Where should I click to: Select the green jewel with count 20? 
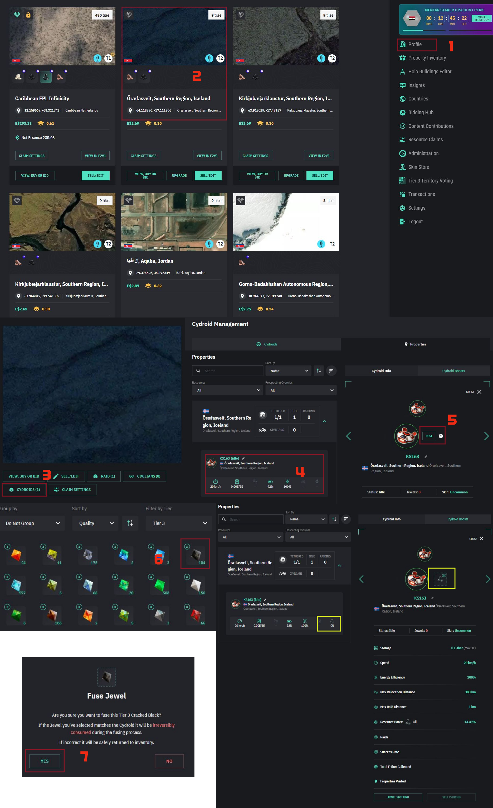(124, 585)
